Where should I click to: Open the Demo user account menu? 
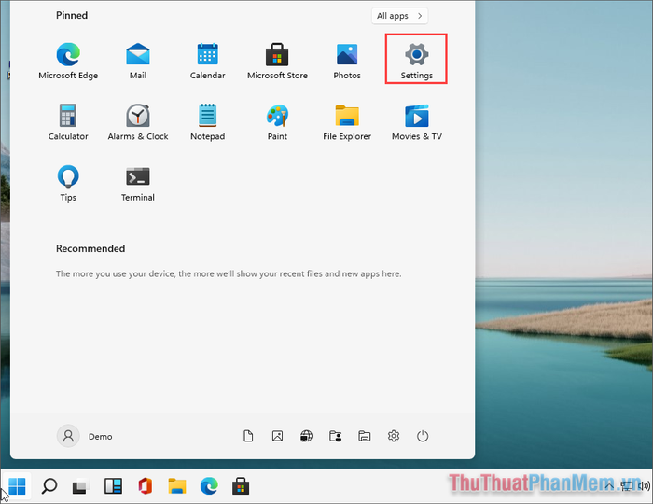[85, 436]
